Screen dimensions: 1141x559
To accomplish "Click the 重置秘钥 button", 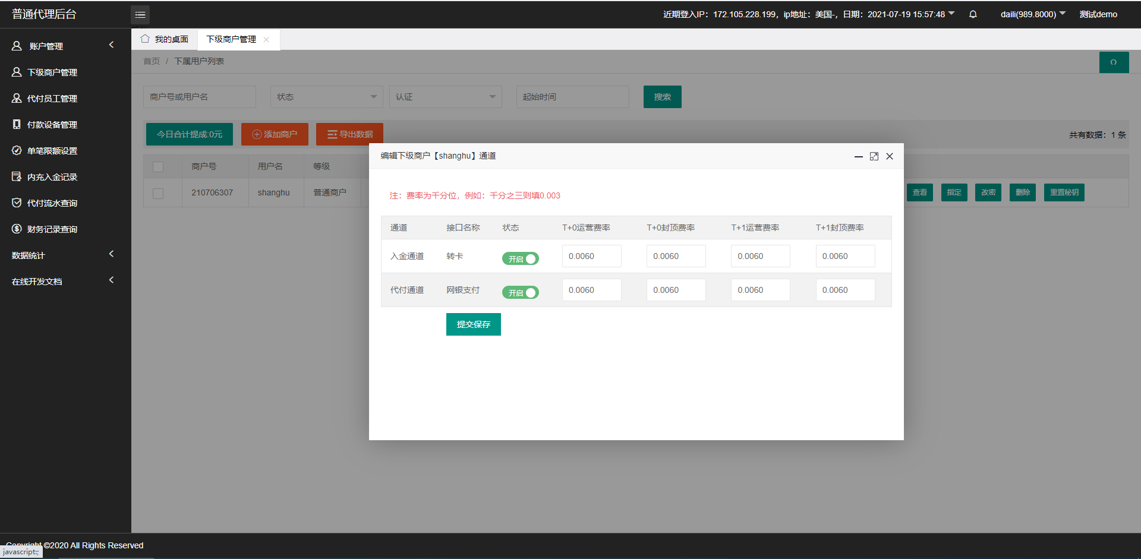I will coord(1064,192).
